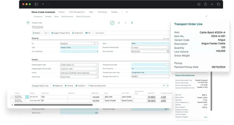Show browser tab overview icon
Screen dimensions: 234x125
(218, 4)
